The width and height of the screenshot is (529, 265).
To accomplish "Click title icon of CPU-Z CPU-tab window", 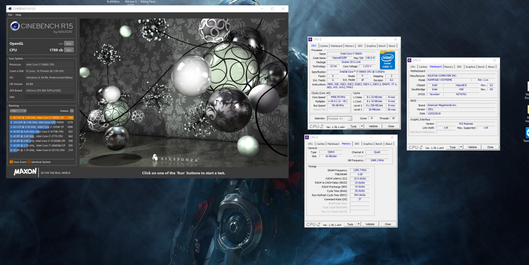I will coord(310,39).
